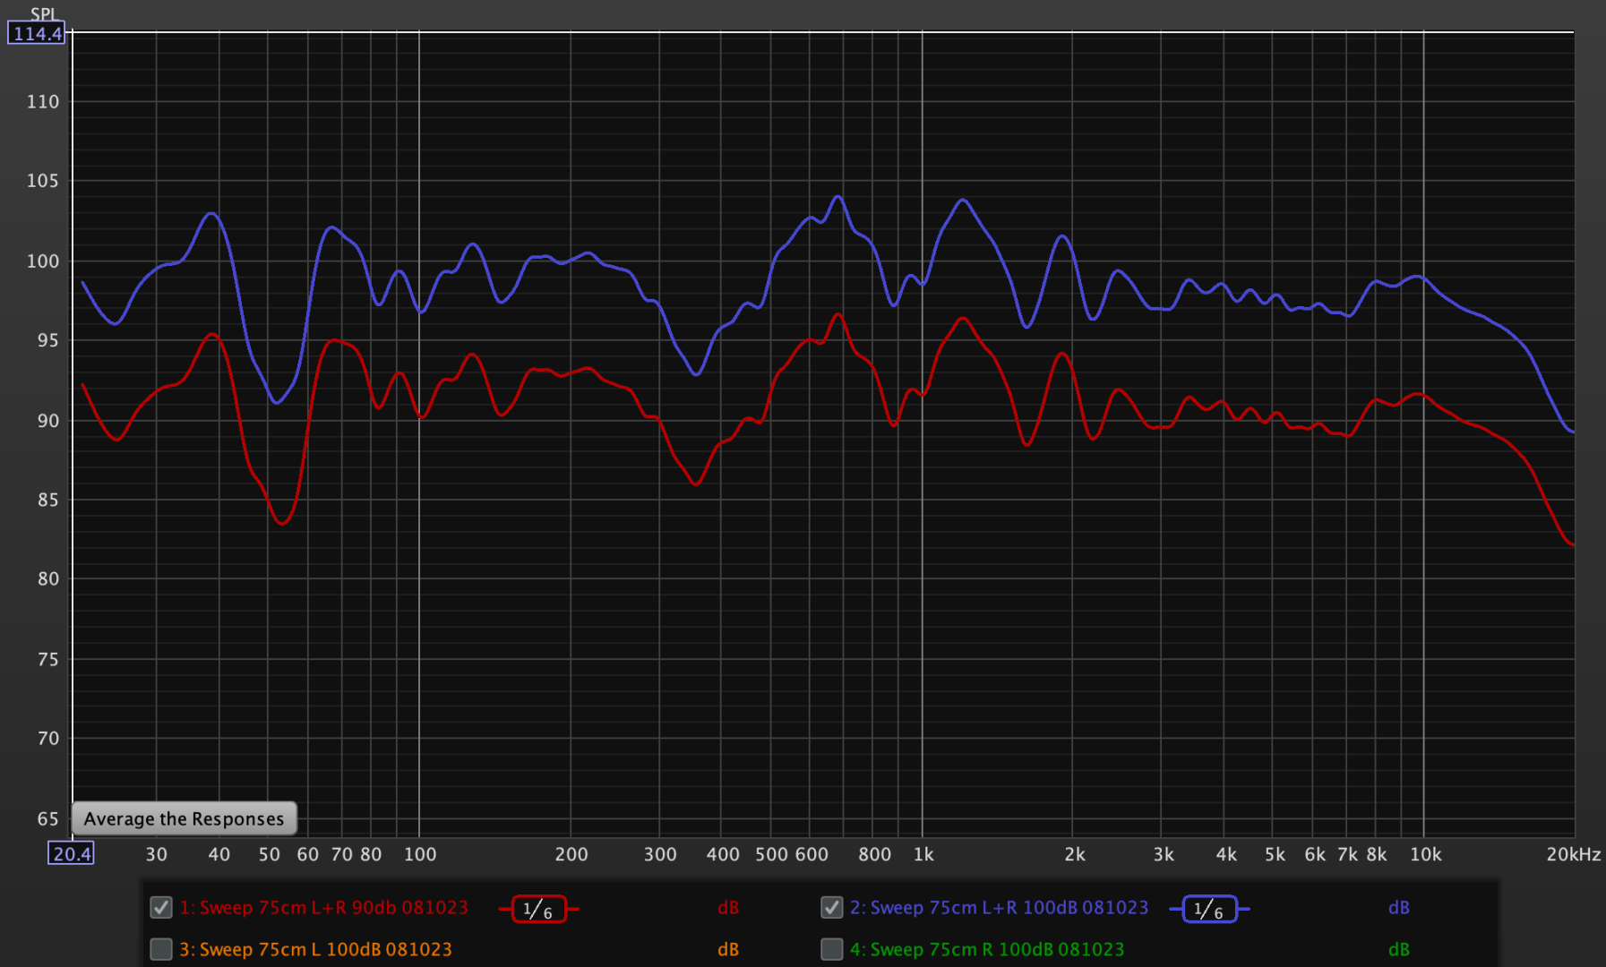1606x967 pixels.
Task: Click the 105 label on the SPL axis
Action: click(x=43, y=181)
